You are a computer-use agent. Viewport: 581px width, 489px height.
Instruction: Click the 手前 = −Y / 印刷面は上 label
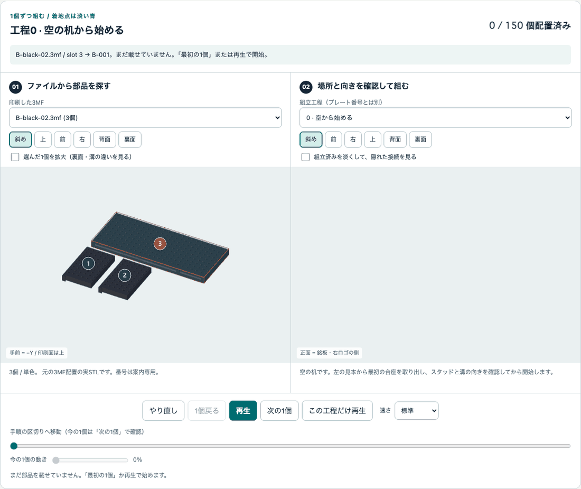(36, 353)
